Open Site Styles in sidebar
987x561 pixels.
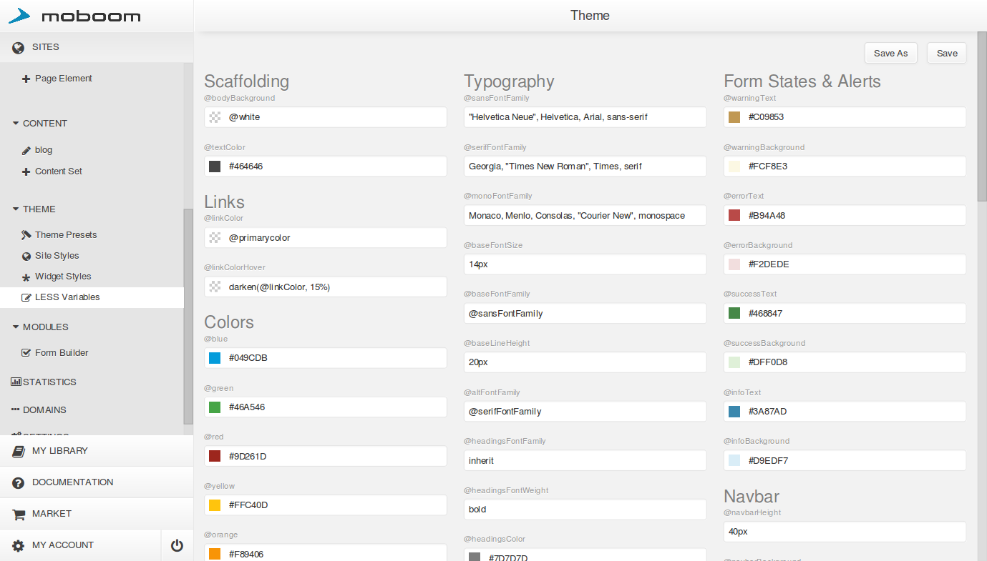(57, 256)
